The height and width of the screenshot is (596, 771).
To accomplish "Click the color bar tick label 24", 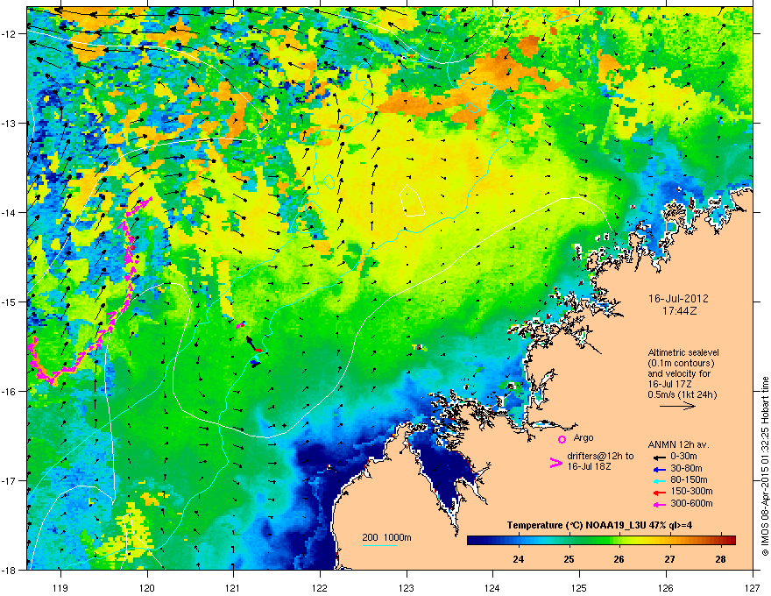I will [x=519, y=559].
